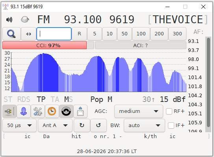Select 98.0 in the AF list
Viewport: 214px width, 157px height.
pos(193,59)
